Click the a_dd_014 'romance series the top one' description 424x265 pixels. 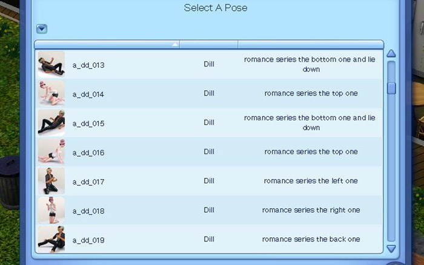click(x=311, y=93)
